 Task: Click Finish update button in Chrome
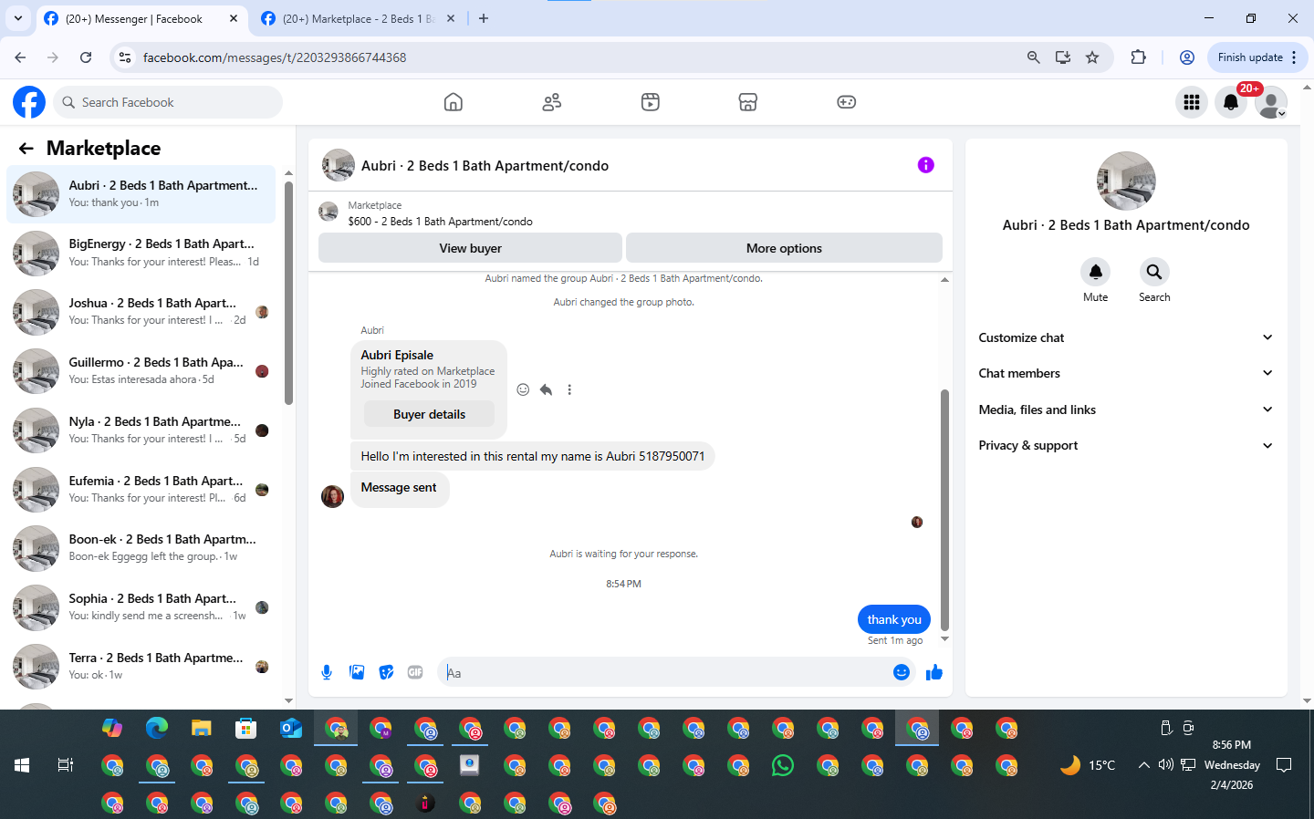pyautogui.click(x=1257, y=57)
